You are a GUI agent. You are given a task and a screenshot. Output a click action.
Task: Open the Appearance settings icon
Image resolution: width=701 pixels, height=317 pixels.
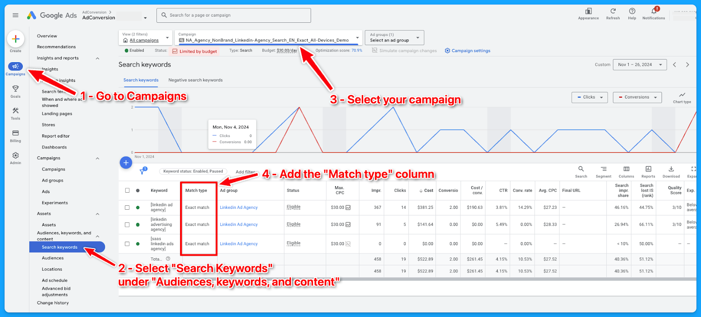(x=588, y=14)
